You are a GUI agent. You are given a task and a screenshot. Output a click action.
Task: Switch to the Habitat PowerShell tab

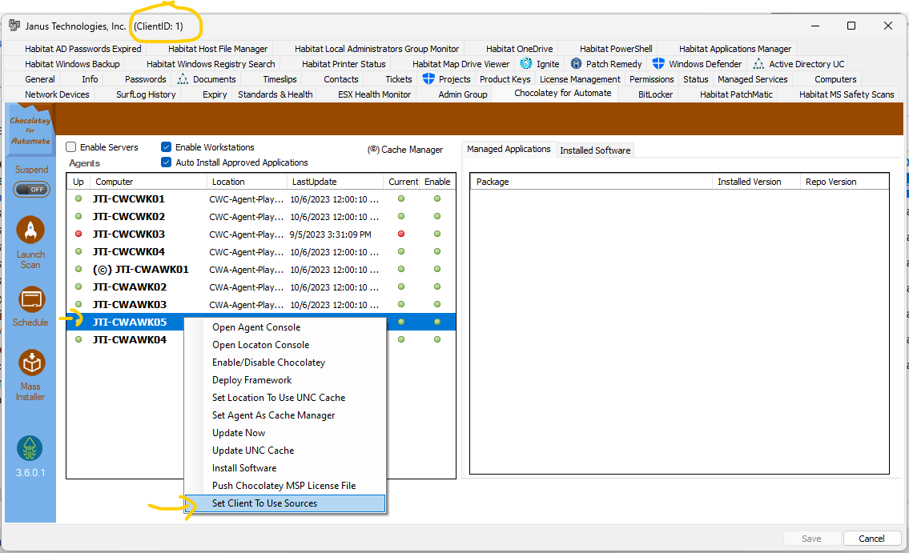click(x=616, y=49)
